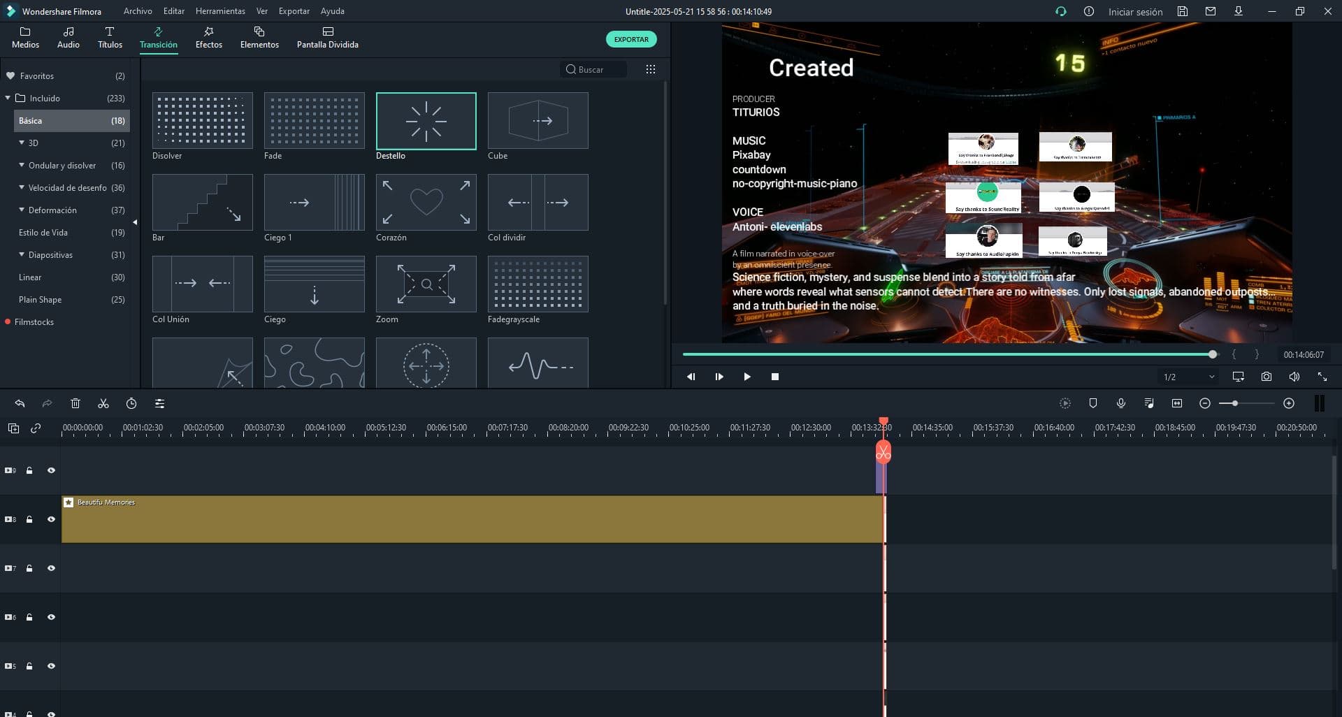
Task: Delete the selected clip with the trash icon
Action: click(75, 403)
